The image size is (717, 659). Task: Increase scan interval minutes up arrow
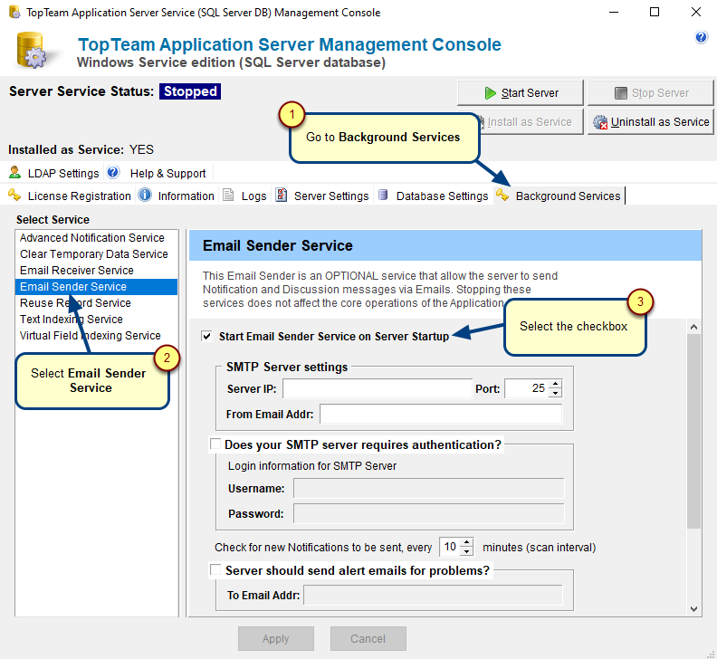[x=466, y=543]
